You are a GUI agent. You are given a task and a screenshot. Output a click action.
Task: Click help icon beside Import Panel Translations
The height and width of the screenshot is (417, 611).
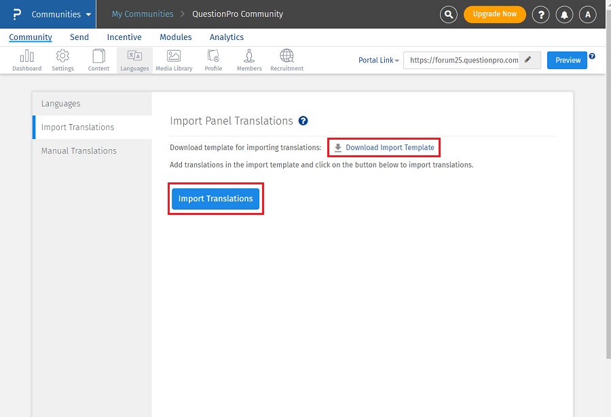303,121
